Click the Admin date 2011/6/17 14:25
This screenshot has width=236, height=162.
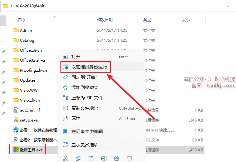pos(112,31)
